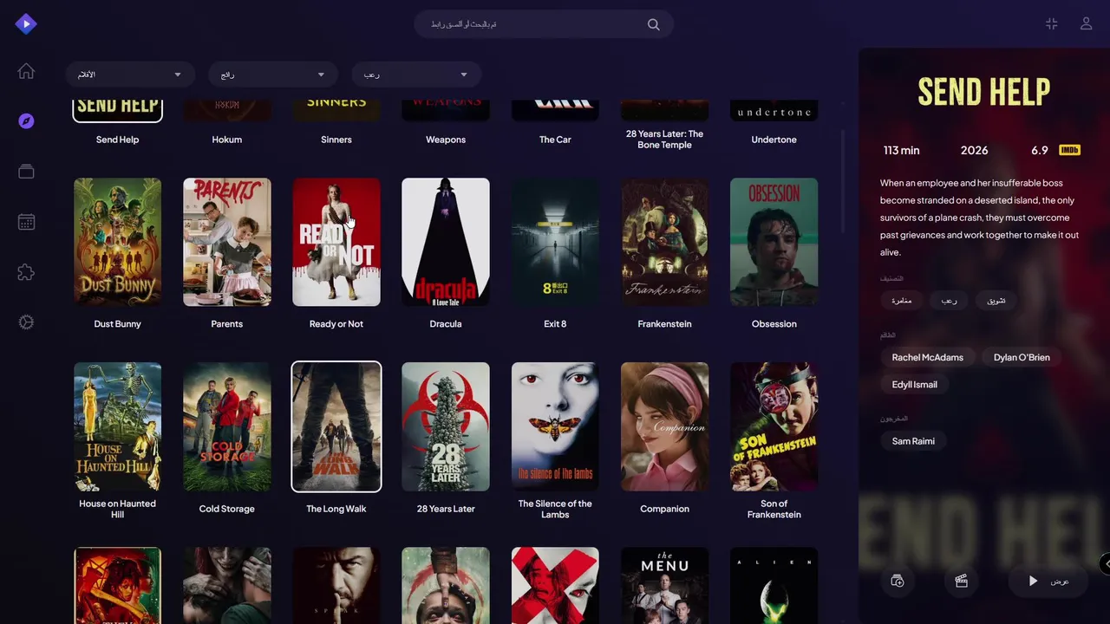Select the Obsession poster
The image size is (1110, 624).
click(x=774, y=242)
